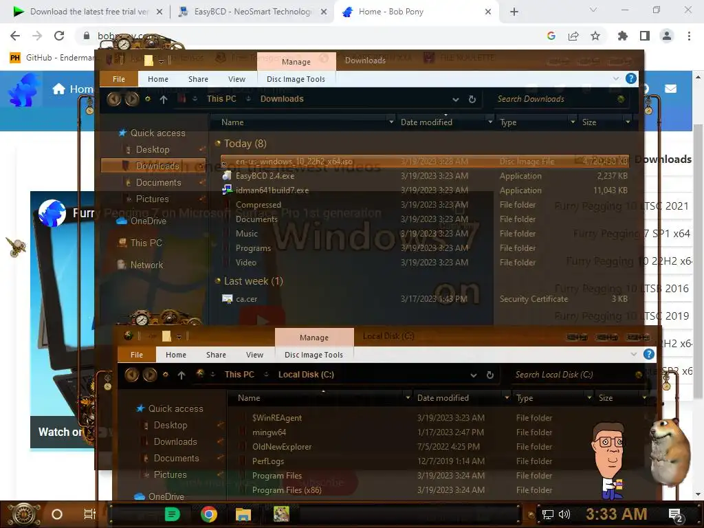
Task: Expand address history dropdown in Downloads window
Action: [x=456, y=99]
